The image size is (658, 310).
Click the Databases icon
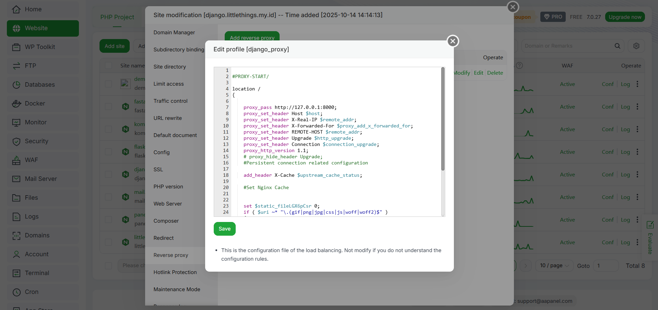pyautogui.click(x=16, y=85)
